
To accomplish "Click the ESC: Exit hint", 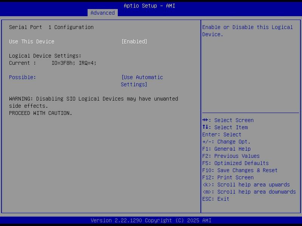I will point(216,199).
